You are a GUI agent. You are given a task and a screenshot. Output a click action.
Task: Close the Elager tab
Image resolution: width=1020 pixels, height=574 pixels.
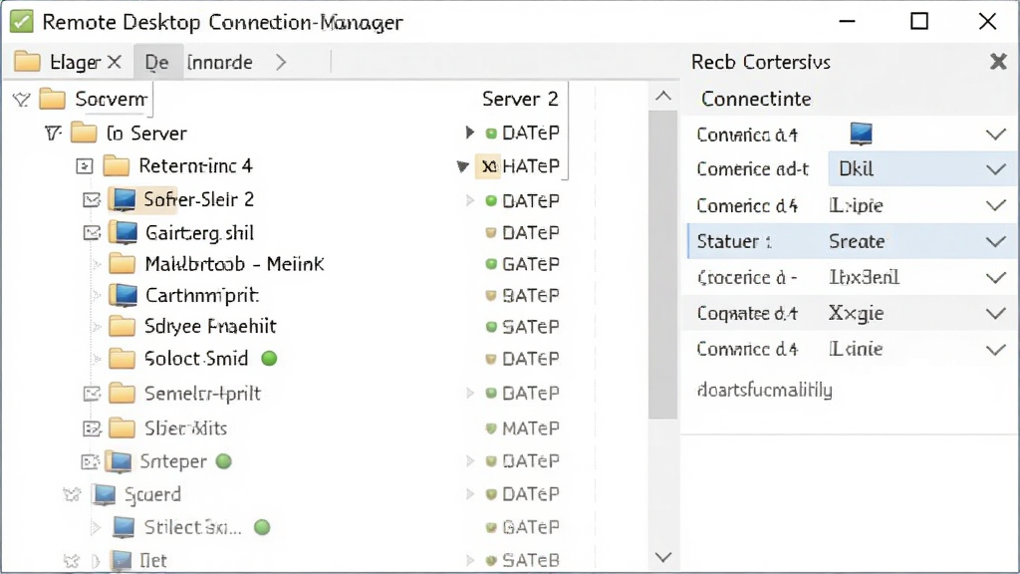(x=115, y=62)
